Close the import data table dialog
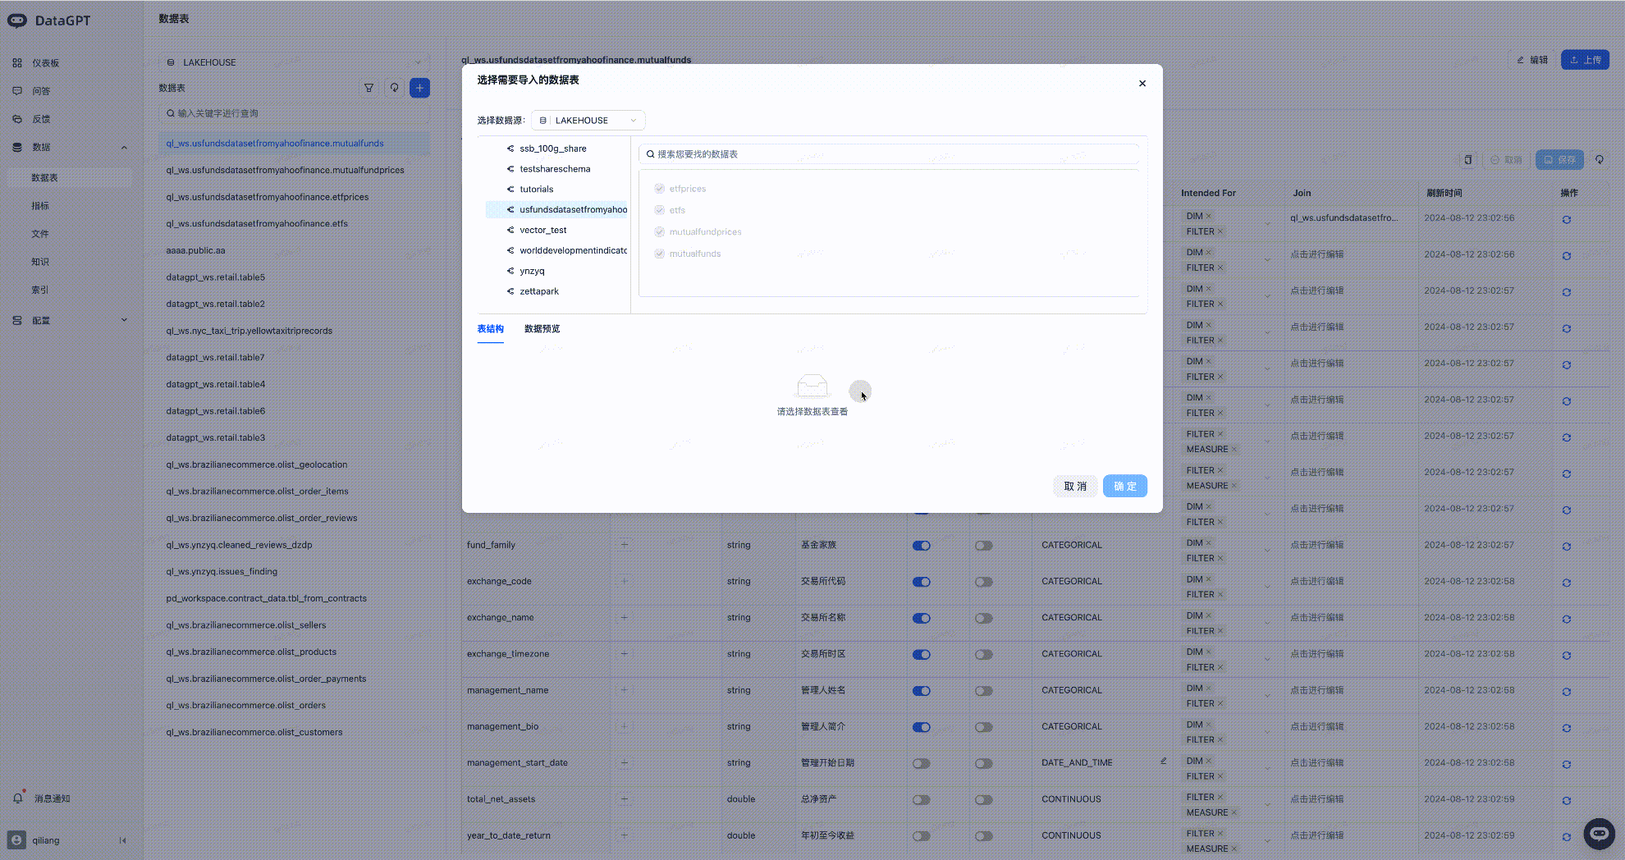Image resolution: width=1625 pixels, height=860 pixels. click(1142, 84)
